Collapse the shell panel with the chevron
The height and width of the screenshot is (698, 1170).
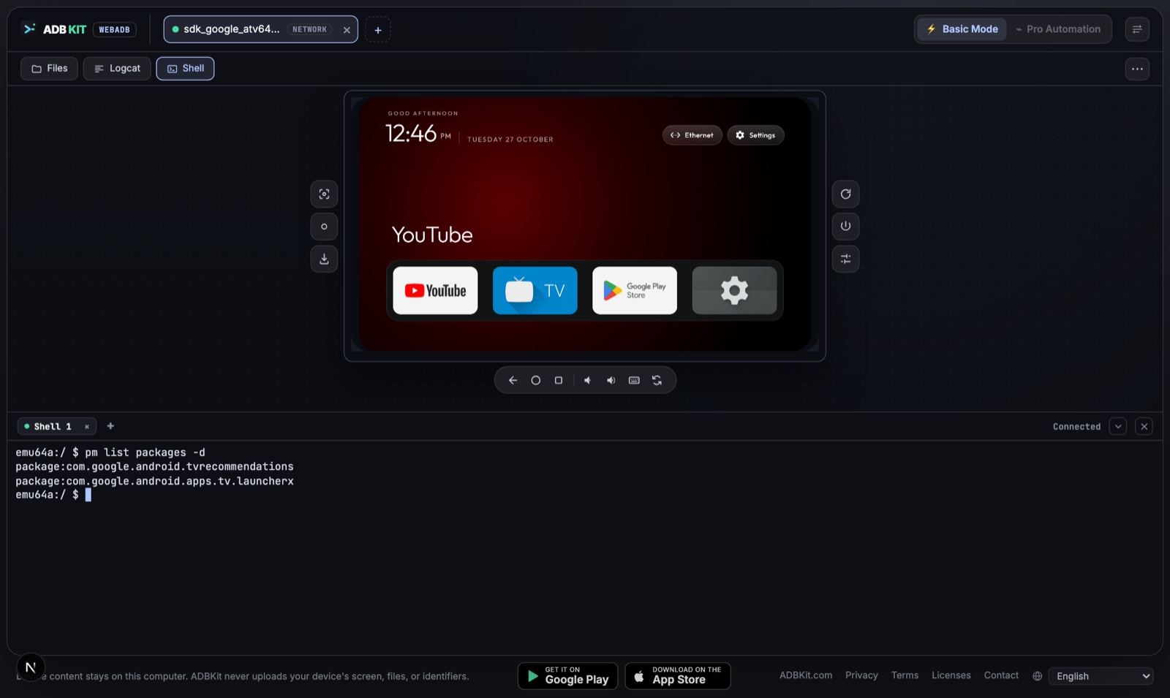(1118, 426)
